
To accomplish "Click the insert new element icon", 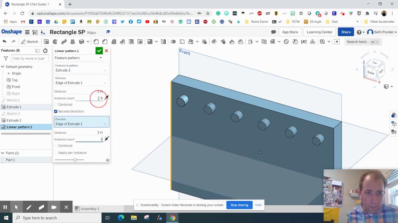I will 43,32.
